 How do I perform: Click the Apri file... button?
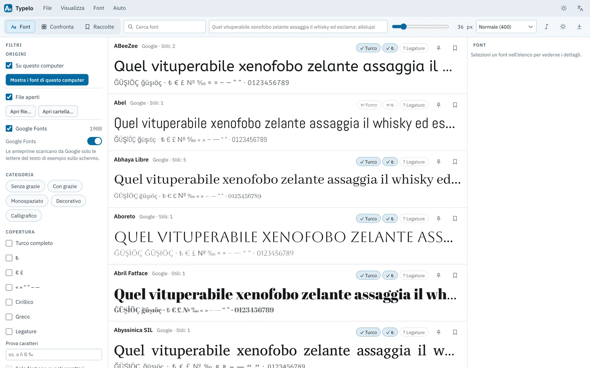coord(21,112)
